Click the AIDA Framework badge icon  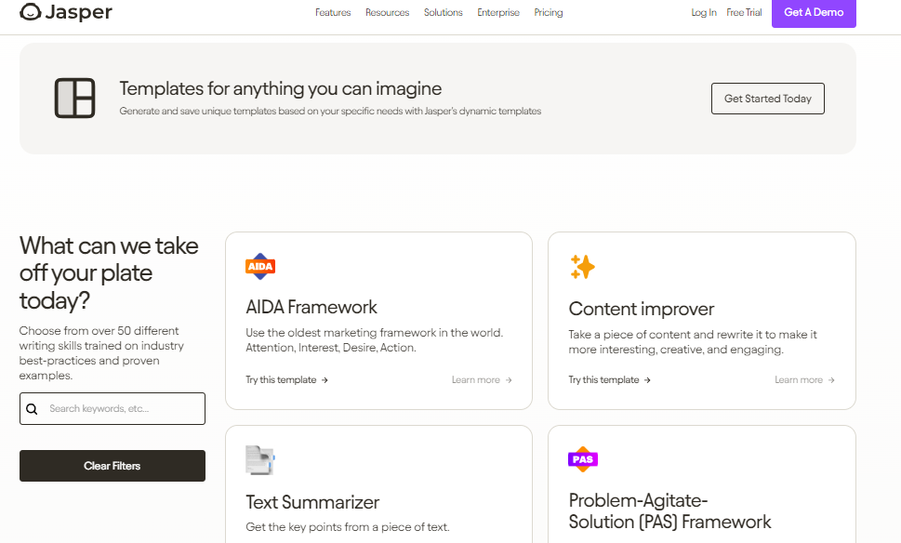point(260,267)
